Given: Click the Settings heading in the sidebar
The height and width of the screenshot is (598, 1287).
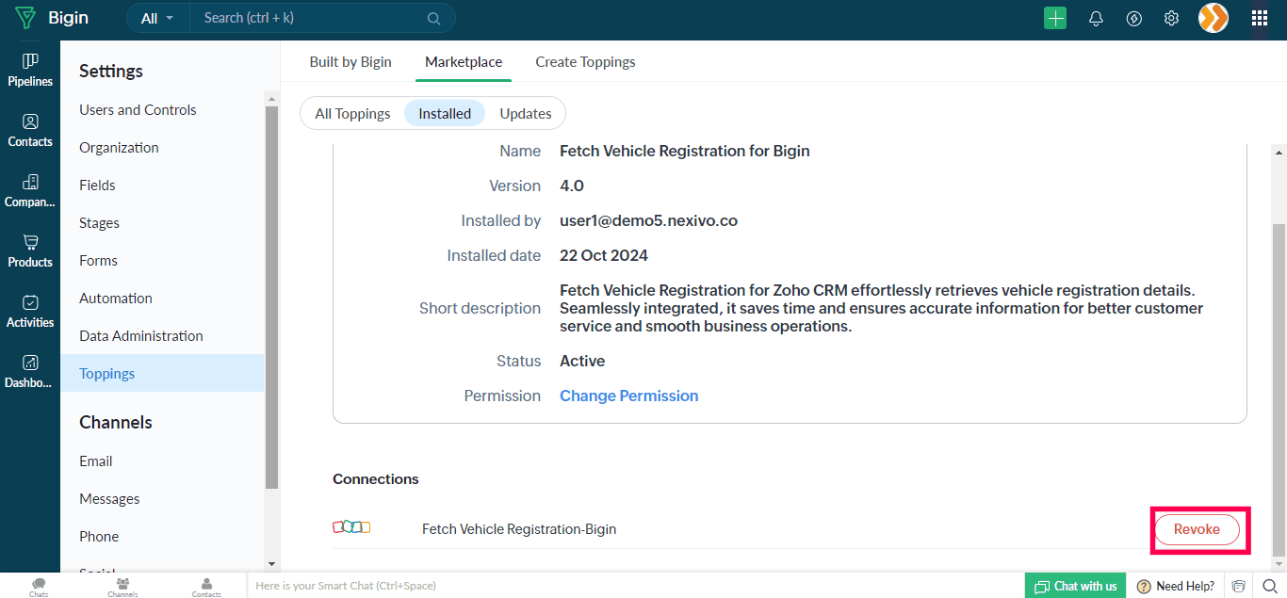Looking at the screenshot, I should [x=111, y=71].
